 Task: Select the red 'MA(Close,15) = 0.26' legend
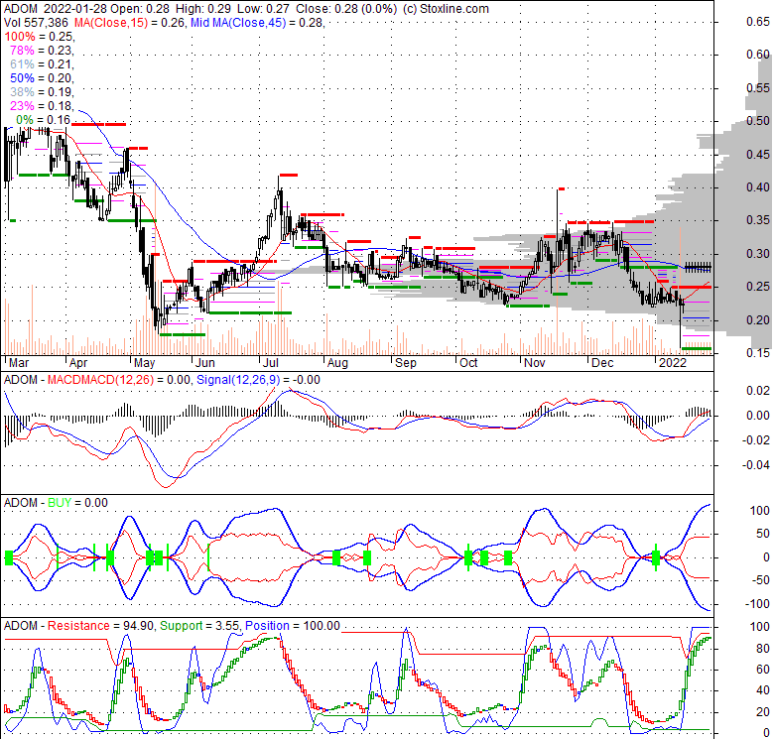point(130,23)
